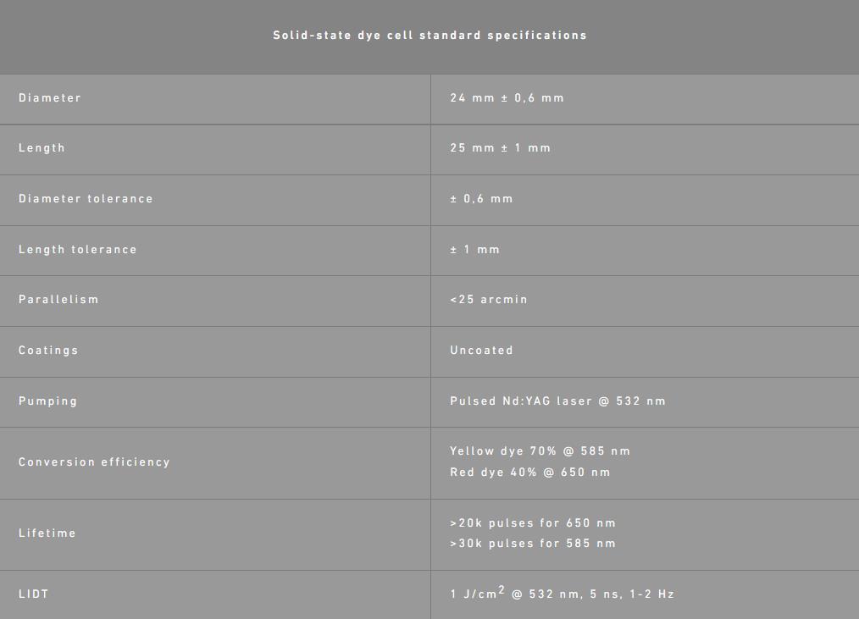Select the "Conversion efficiency" row label
The height and width of the screenshot is (619, 859).
(94, 462)
